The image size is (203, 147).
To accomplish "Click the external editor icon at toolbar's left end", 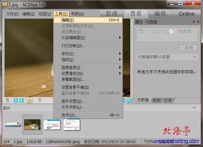I will point(8,101).
